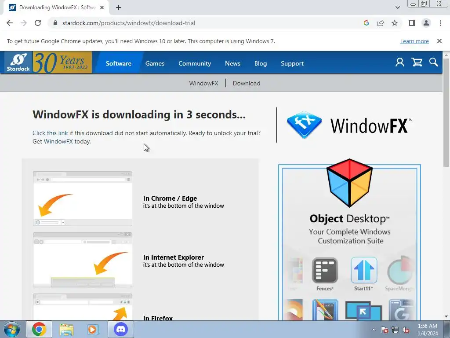
Task: Click the browser forward arrow
Action: pyautogui.click(x=24, y=23)
